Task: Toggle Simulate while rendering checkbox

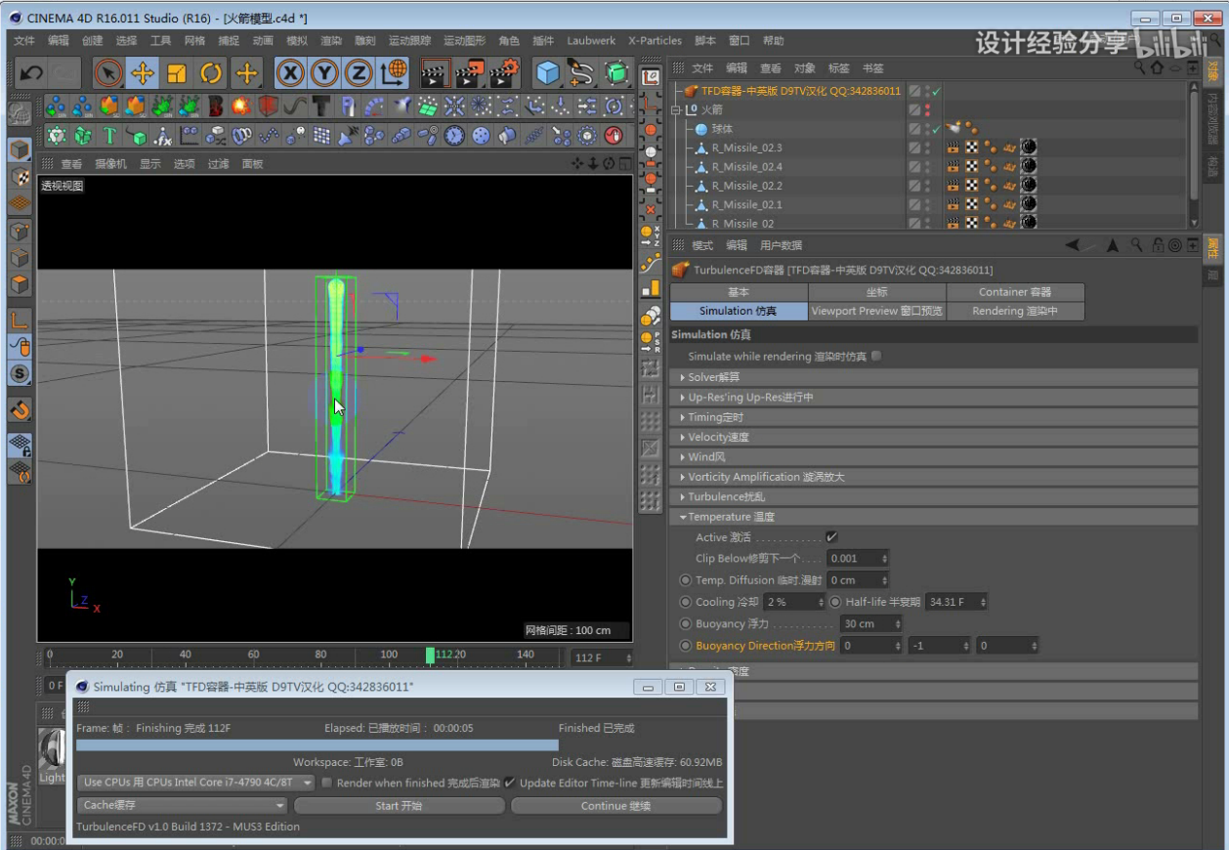Action: coord(876,356)
